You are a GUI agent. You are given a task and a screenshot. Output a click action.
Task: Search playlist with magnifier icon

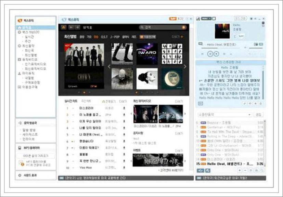click(x=262, y=170)
